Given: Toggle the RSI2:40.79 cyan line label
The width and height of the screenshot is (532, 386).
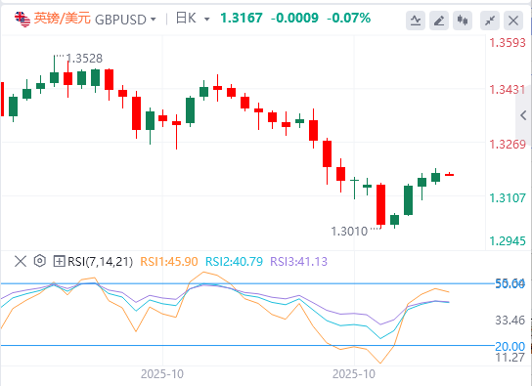Looking at the screenshot, I should tap(234, 262).
